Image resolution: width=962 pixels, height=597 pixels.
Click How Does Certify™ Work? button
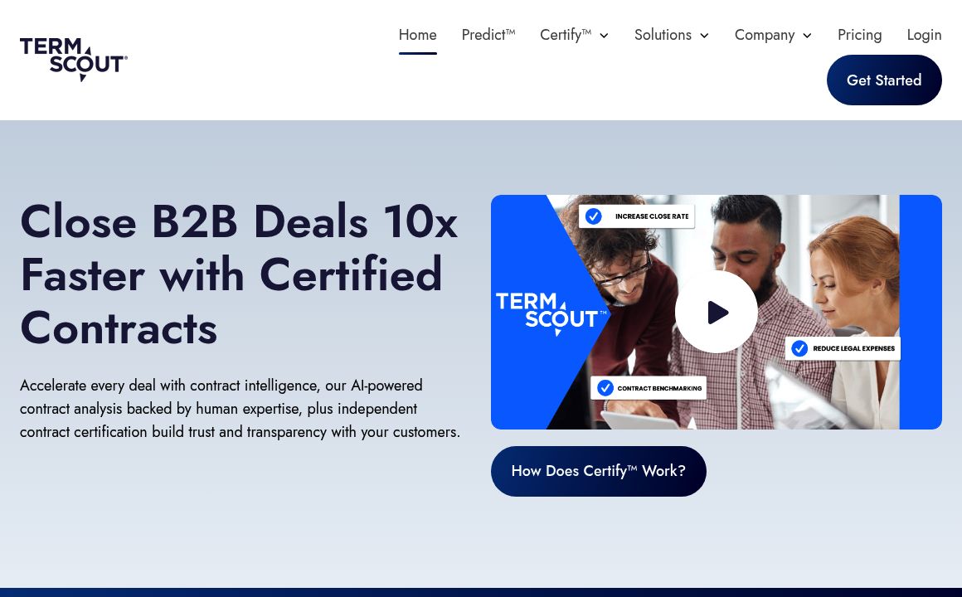click(598, 471)
